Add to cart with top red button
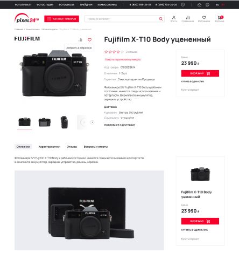 click(200, 73)
